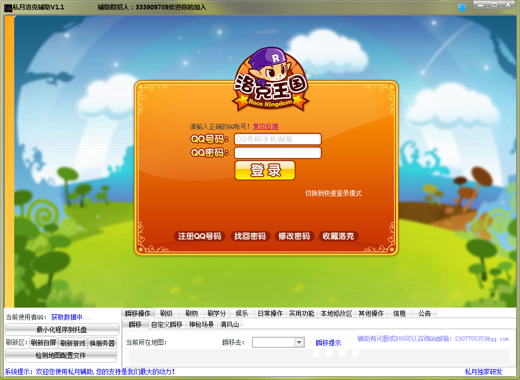Click 切换到快速登录模式 link
The image size is (520, 380).
[334, 193]
